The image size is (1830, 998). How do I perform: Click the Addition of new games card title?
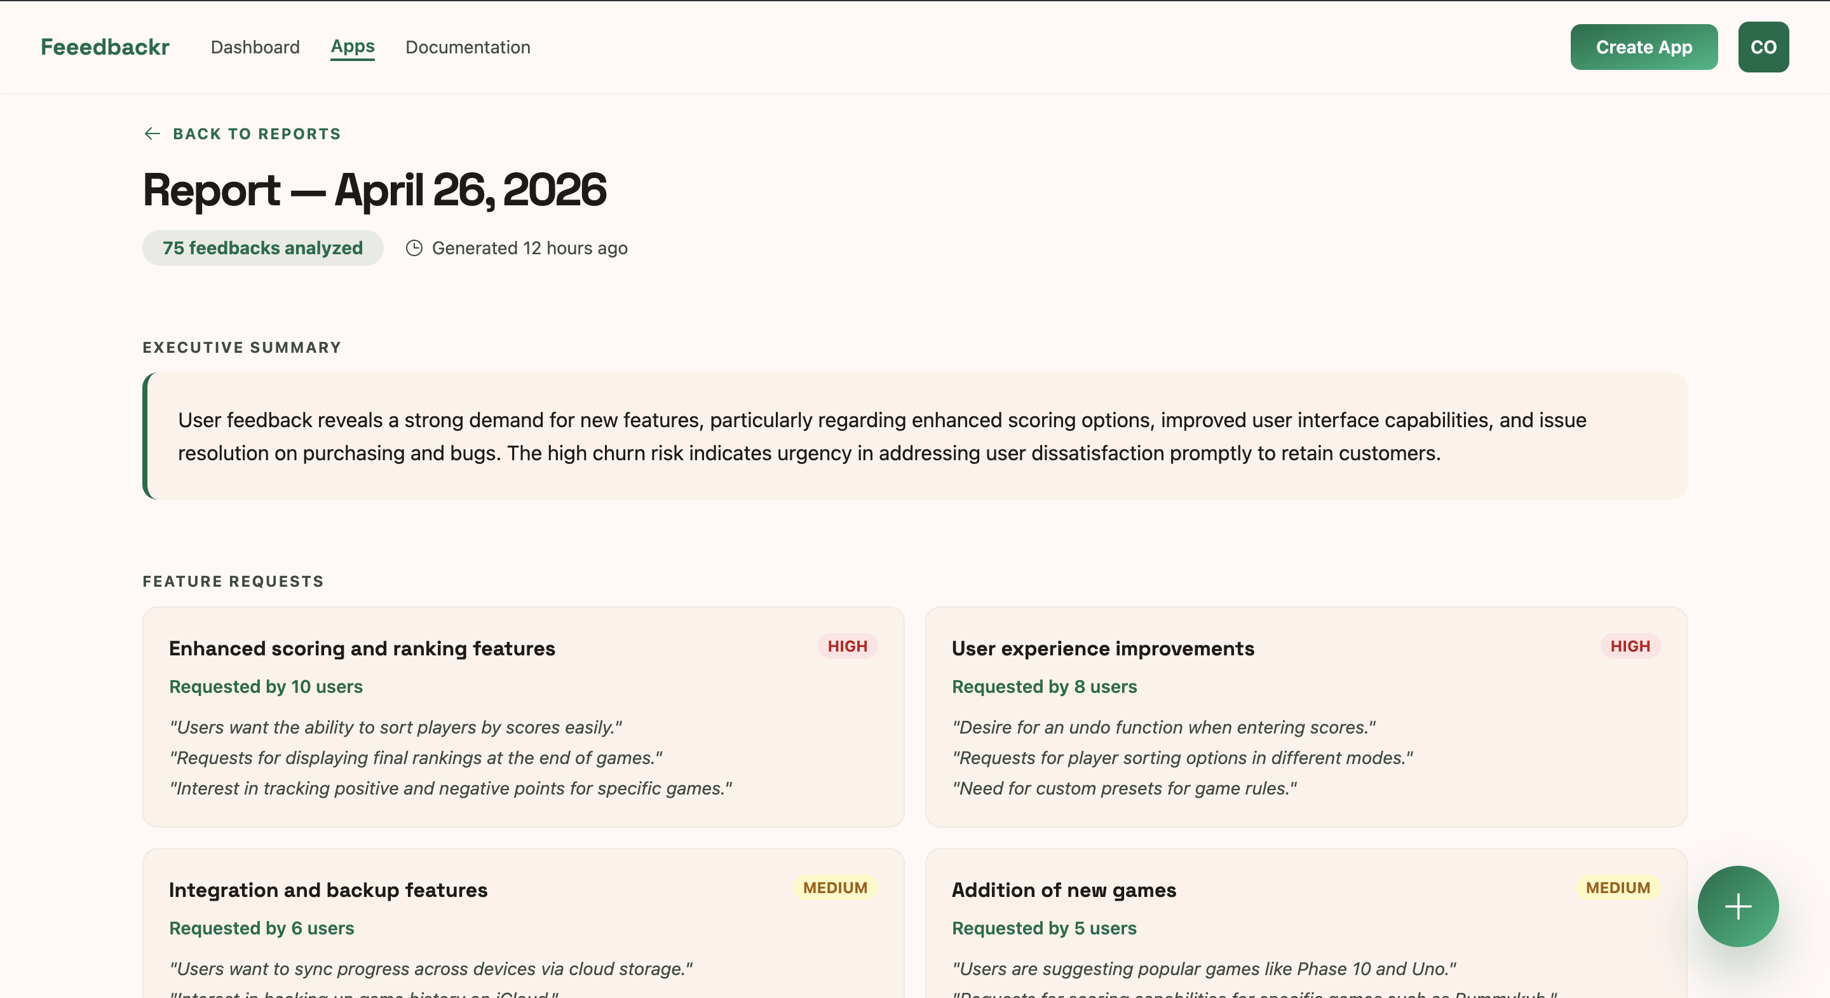(x=1064, y=891)
